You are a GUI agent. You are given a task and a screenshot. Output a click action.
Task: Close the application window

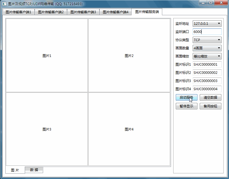tap(221, 3)
